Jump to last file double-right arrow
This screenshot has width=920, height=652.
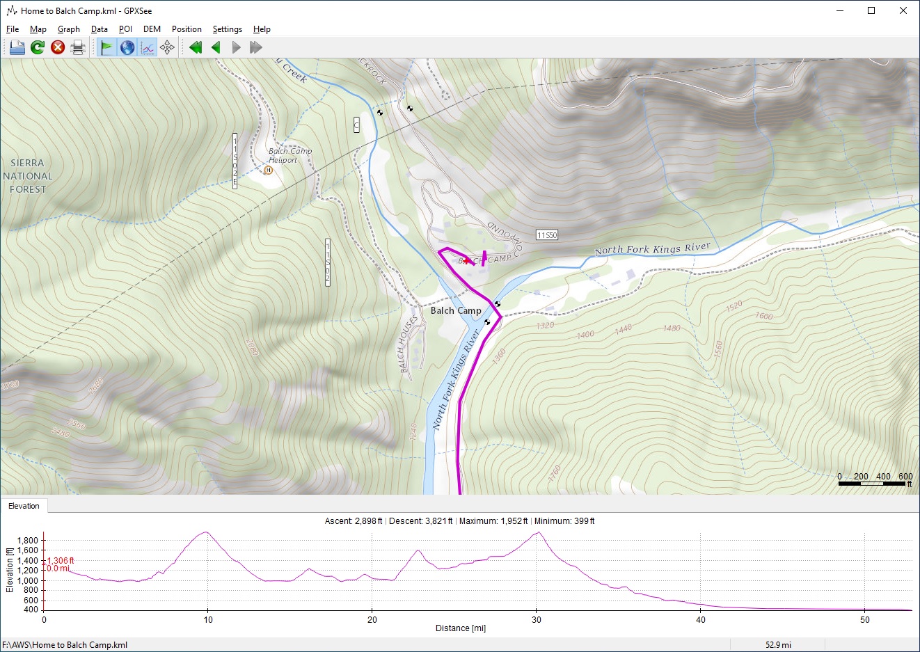(x=256, y=47)
